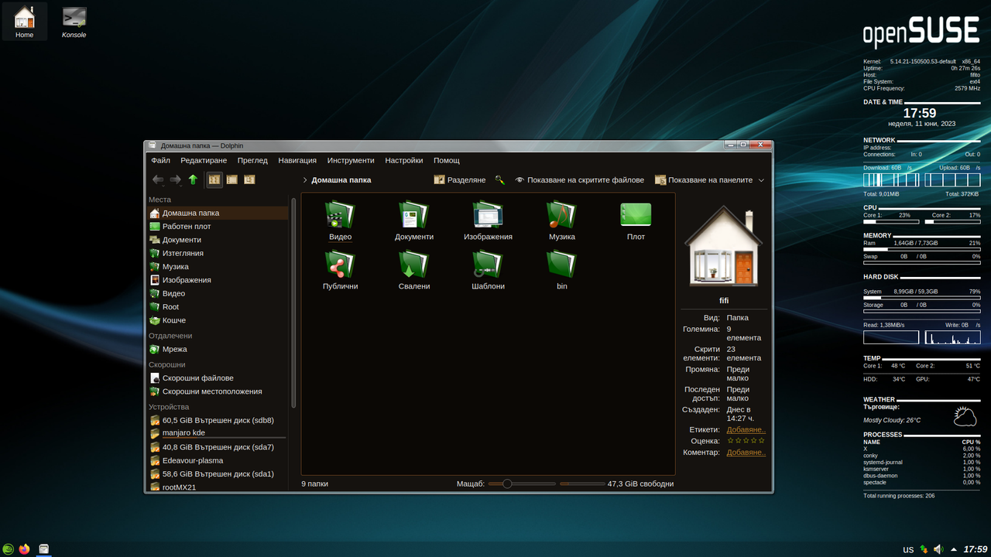Select the 60,5 GiB disk (sdb8)

coord(218,420)
